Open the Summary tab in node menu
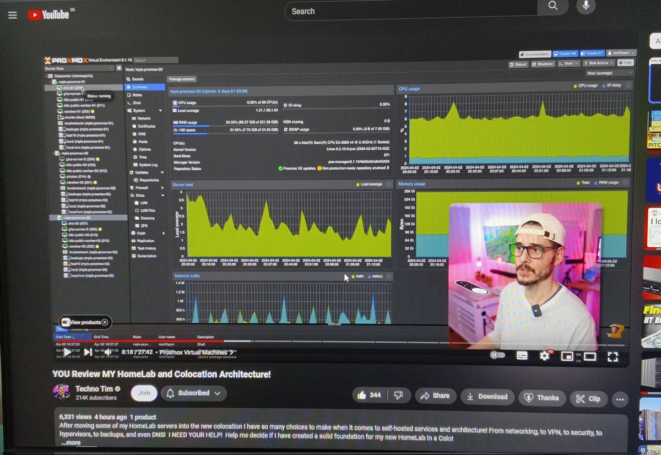 [145, 87]
